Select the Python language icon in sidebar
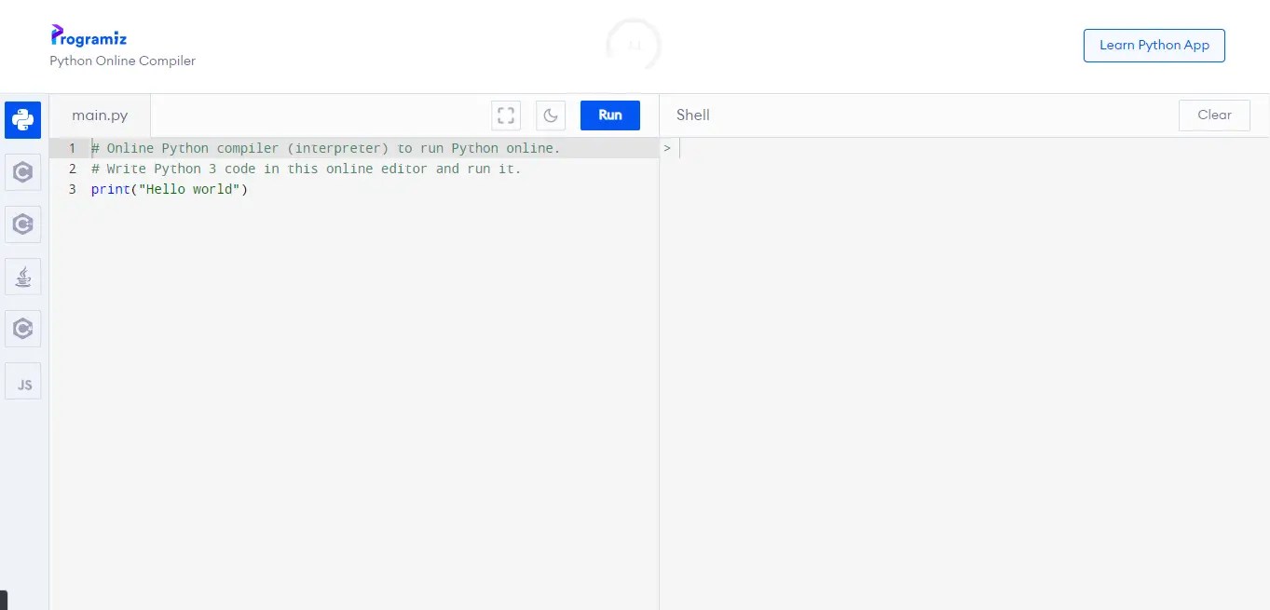 click(23, 120)
